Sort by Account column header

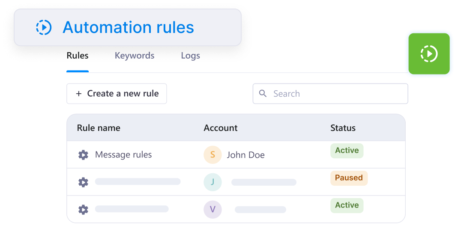(221, 128)
